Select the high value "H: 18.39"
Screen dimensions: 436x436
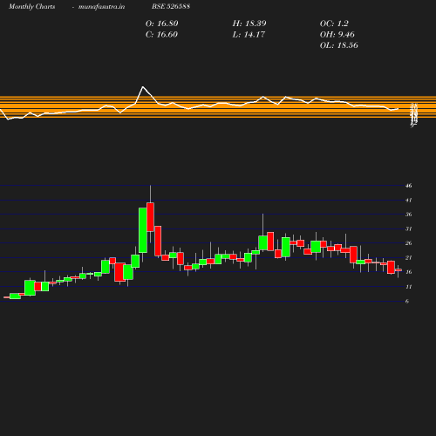[x=249, y=24]
